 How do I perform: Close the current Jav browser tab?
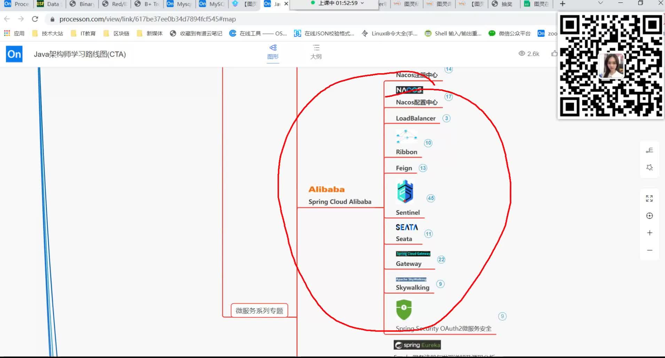coord(286,4)
